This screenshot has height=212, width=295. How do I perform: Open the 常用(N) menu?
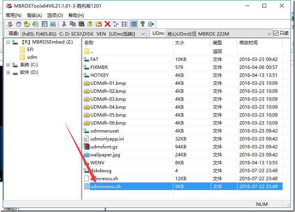13,15
